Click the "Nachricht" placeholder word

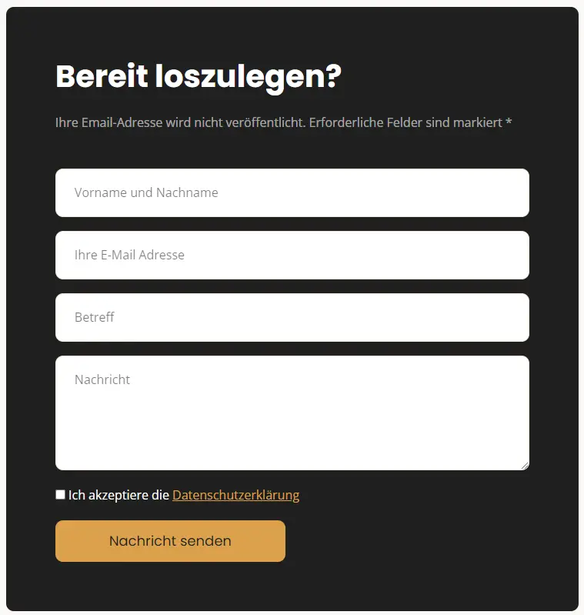102,379
